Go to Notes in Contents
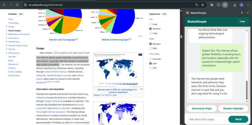This screenshot has height=125, width=252. point(11,61)
